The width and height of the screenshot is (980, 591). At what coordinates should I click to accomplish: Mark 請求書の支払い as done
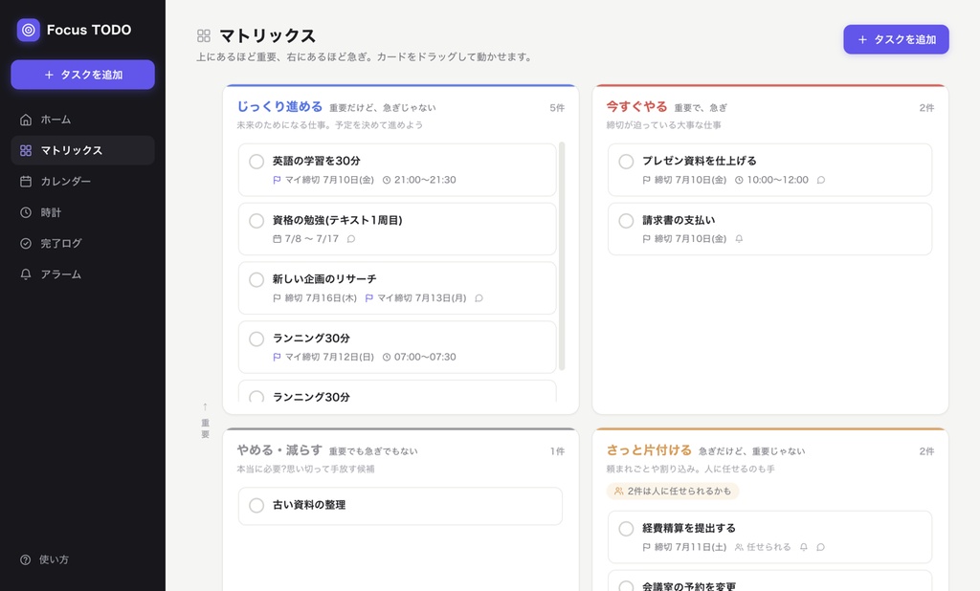[626, 221]
